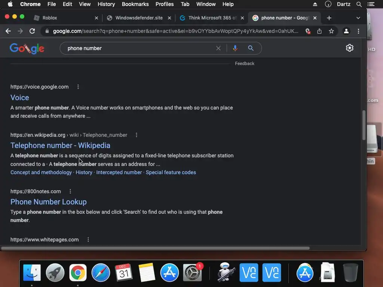Expand the tab search dropdown
Viewport: 383px width, 287px height.
358,18
